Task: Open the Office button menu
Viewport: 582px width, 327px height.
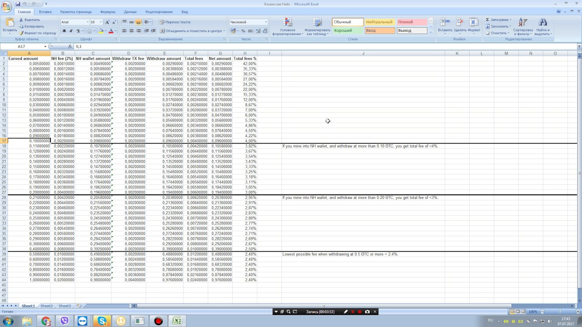Action: coord(6,7)
